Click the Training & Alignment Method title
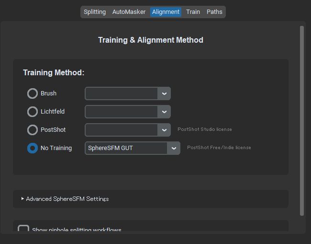311x244 pixels. pos(151,40)
